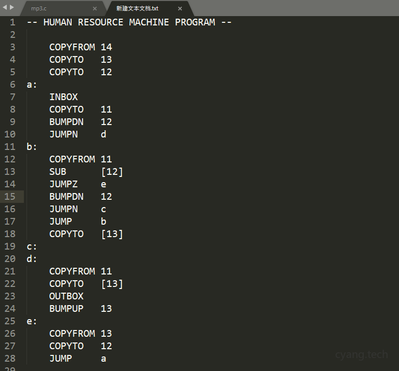Click the highlighted line number 15

[10, 197]
